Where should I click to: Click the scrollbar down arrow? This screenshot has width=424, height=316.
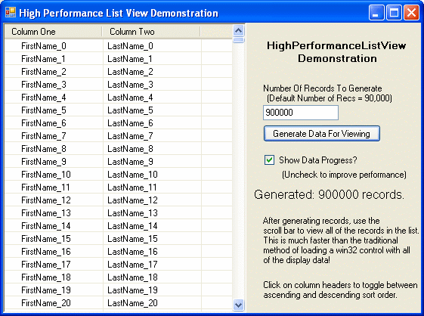click(x=239, y=305)
